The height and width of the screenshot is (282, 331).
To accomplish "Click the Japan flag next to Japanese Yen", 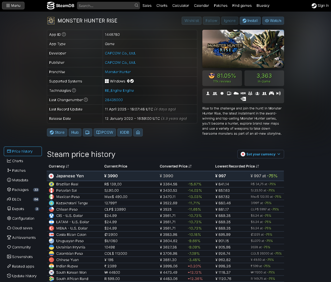I will (x=51, y=176).
